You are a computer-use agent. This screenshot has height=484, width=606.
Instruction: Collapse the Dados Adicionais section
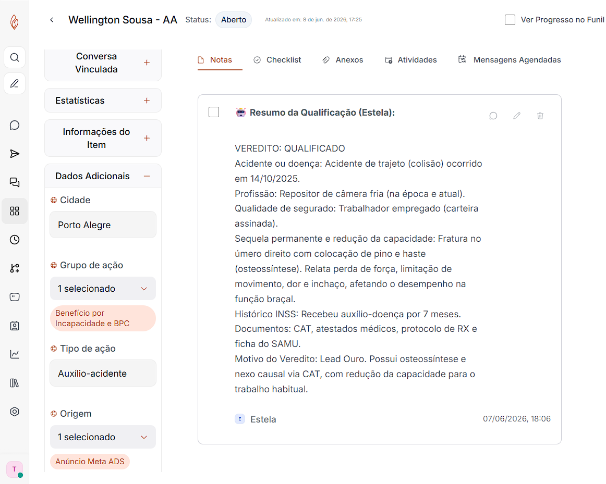(147, 176)
